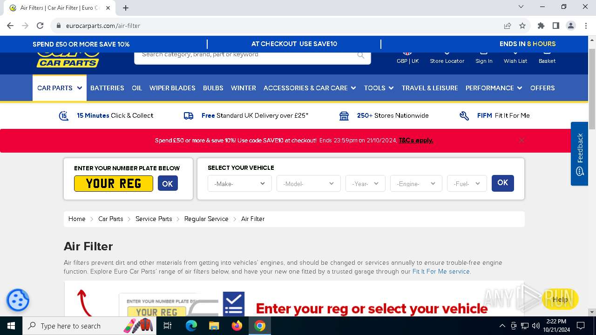
Task: Open Wiper Blades category
Action: click(172, 88)
